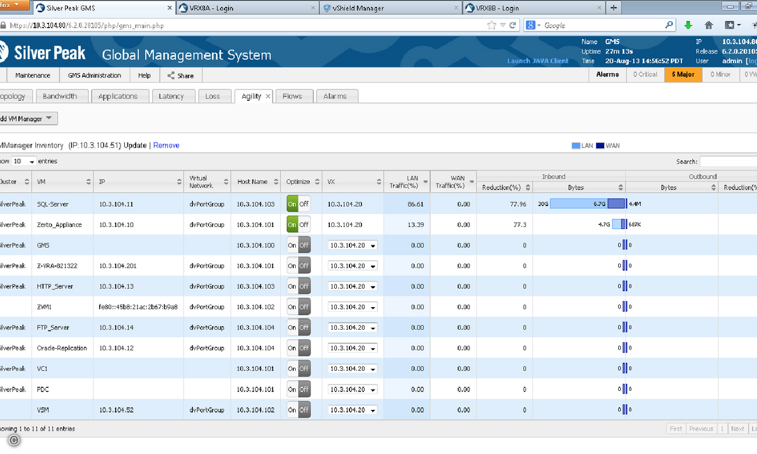Image resolution: width=757 pixels, height=454 pixels.
Task: Close the Silver Peak GMS browser tab
Action: [169, 8]
